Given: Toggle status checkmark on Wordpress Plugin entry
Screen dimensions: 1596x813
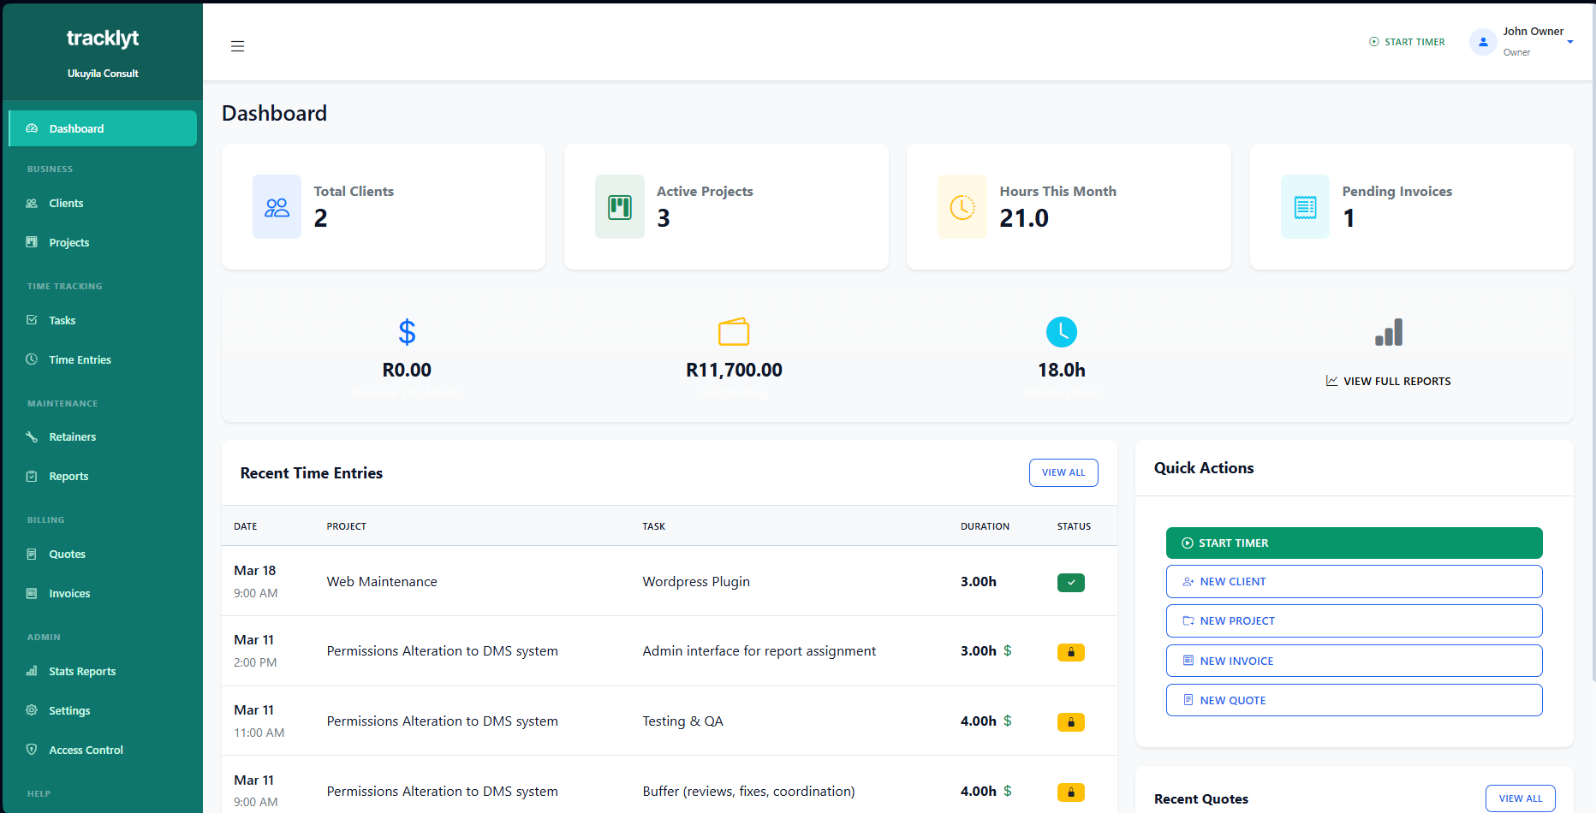Looking at the screenshot, I should tap(1070, 583).
